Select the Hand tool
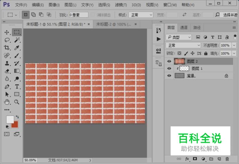The width and height of the screenshot is (239, 164). [7, 102]
